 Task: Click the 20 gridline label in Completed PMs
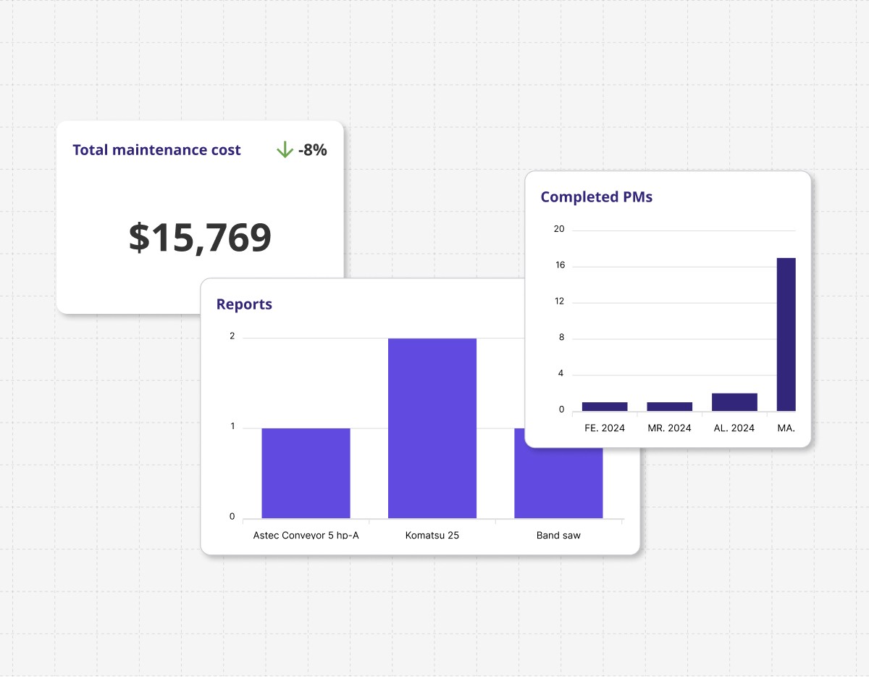point(558,228)
